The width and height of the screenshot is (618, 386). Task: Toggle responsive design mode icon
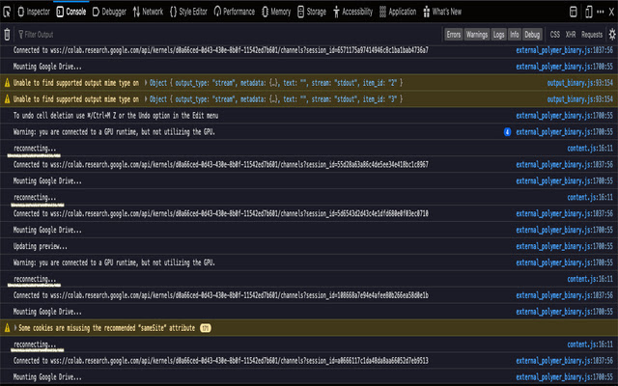[x=588, y=12]
